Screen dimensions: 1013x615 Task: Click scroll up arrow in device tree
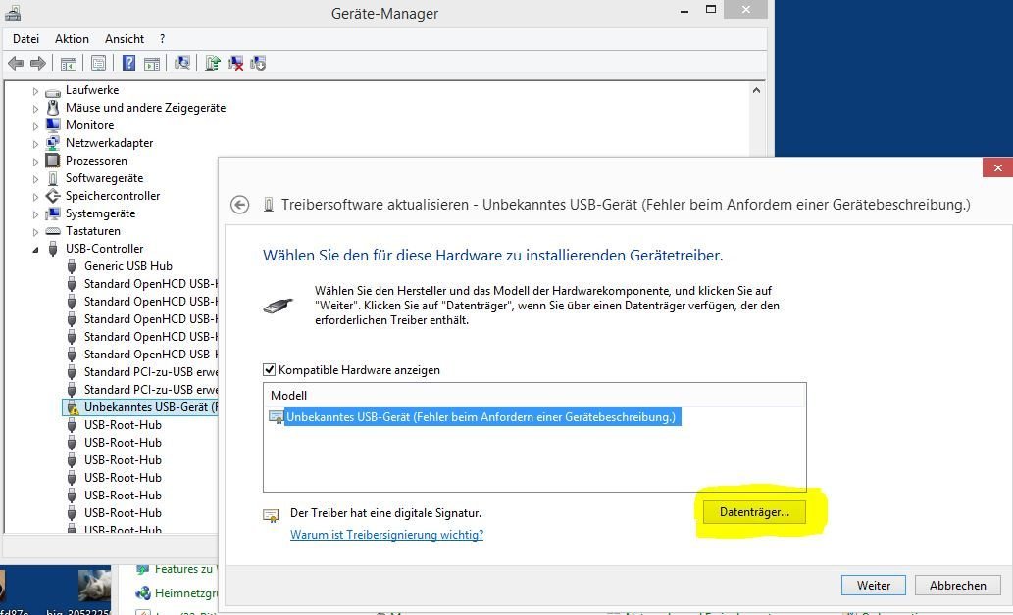point(757,89)
